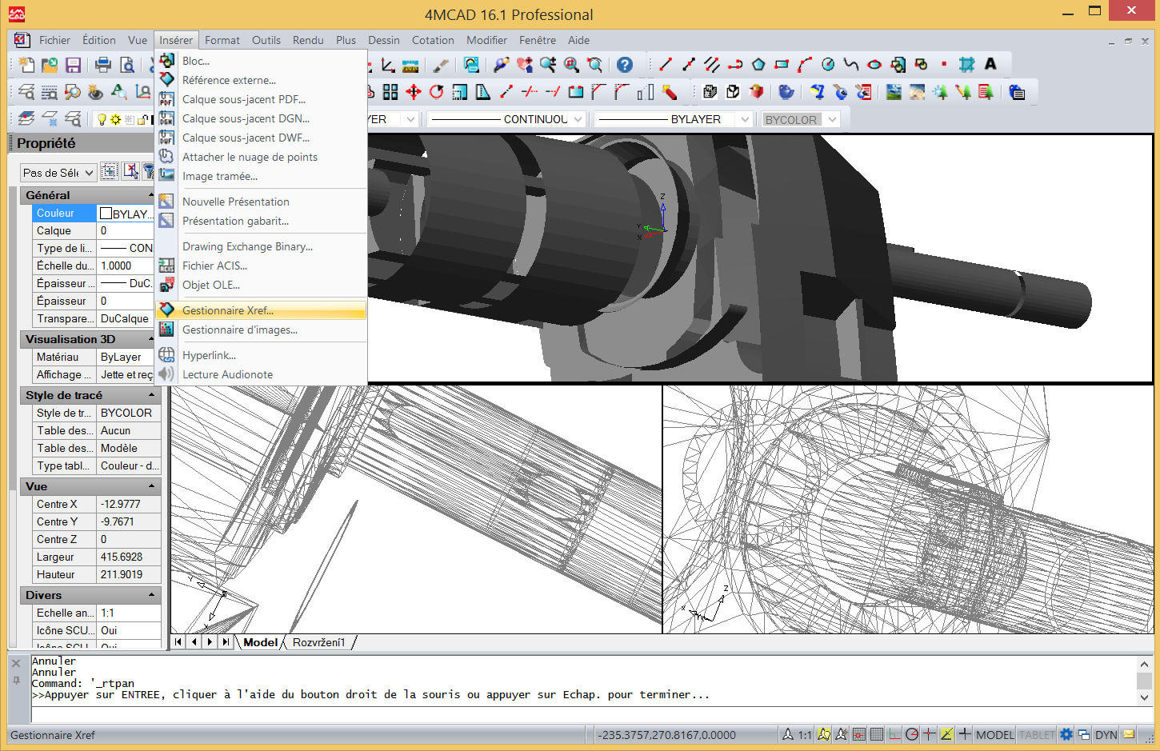Select the Rotate tool
This screenshot has width=1160, height=751.
click(x=437, y=92)
